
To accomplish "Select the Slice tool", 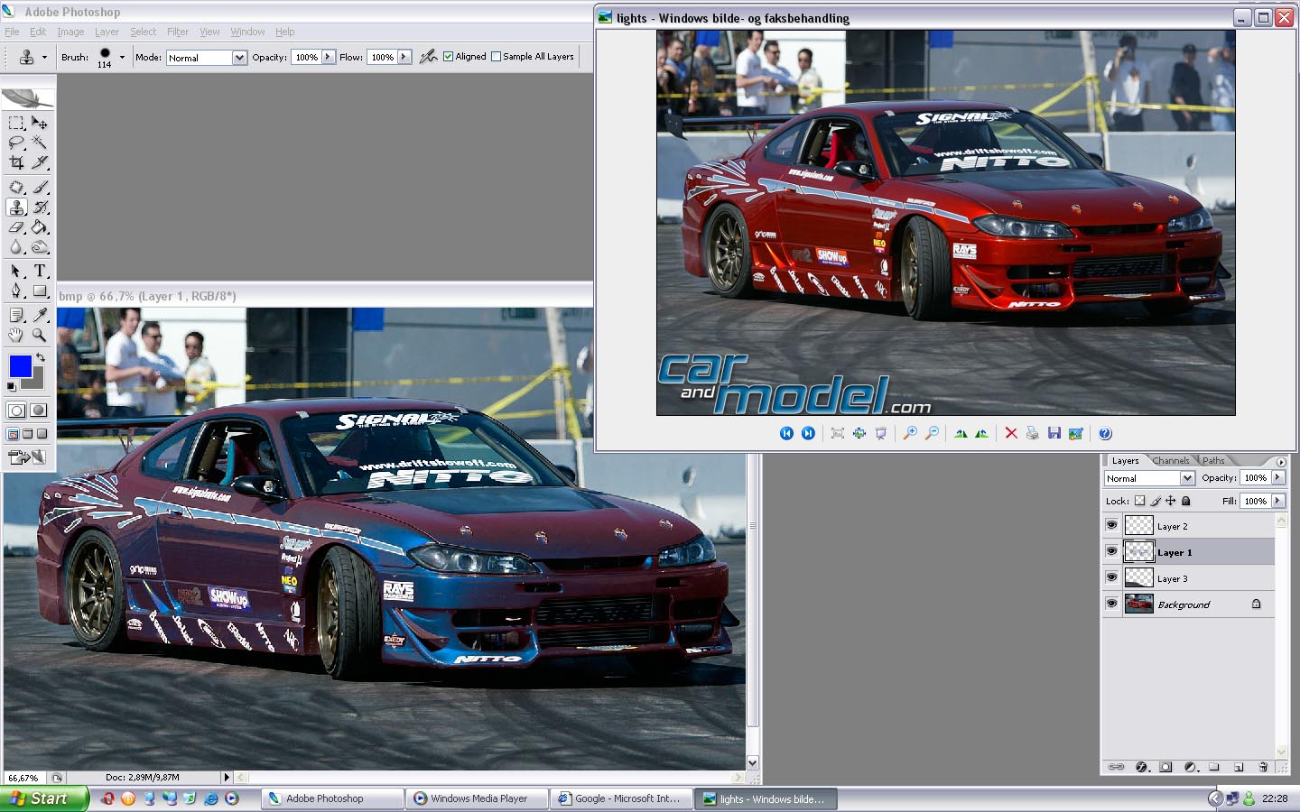I will 40,162.
